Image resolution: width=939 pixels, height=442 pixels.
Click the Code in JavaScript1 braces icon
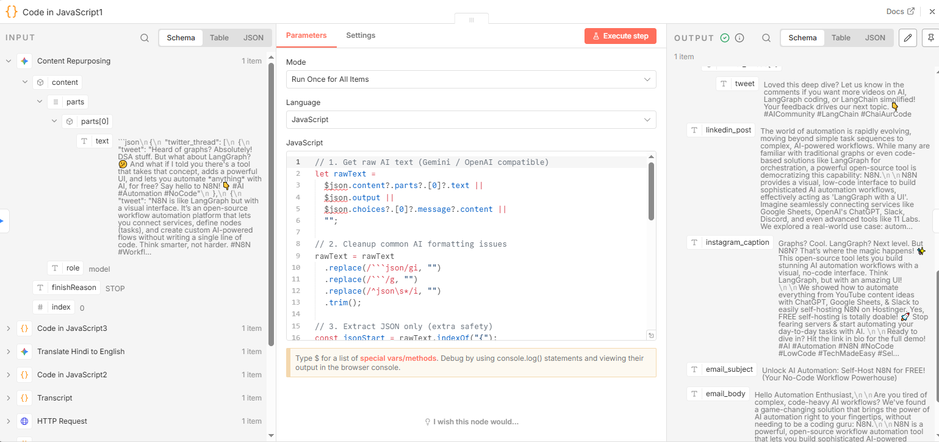[11, 12]
